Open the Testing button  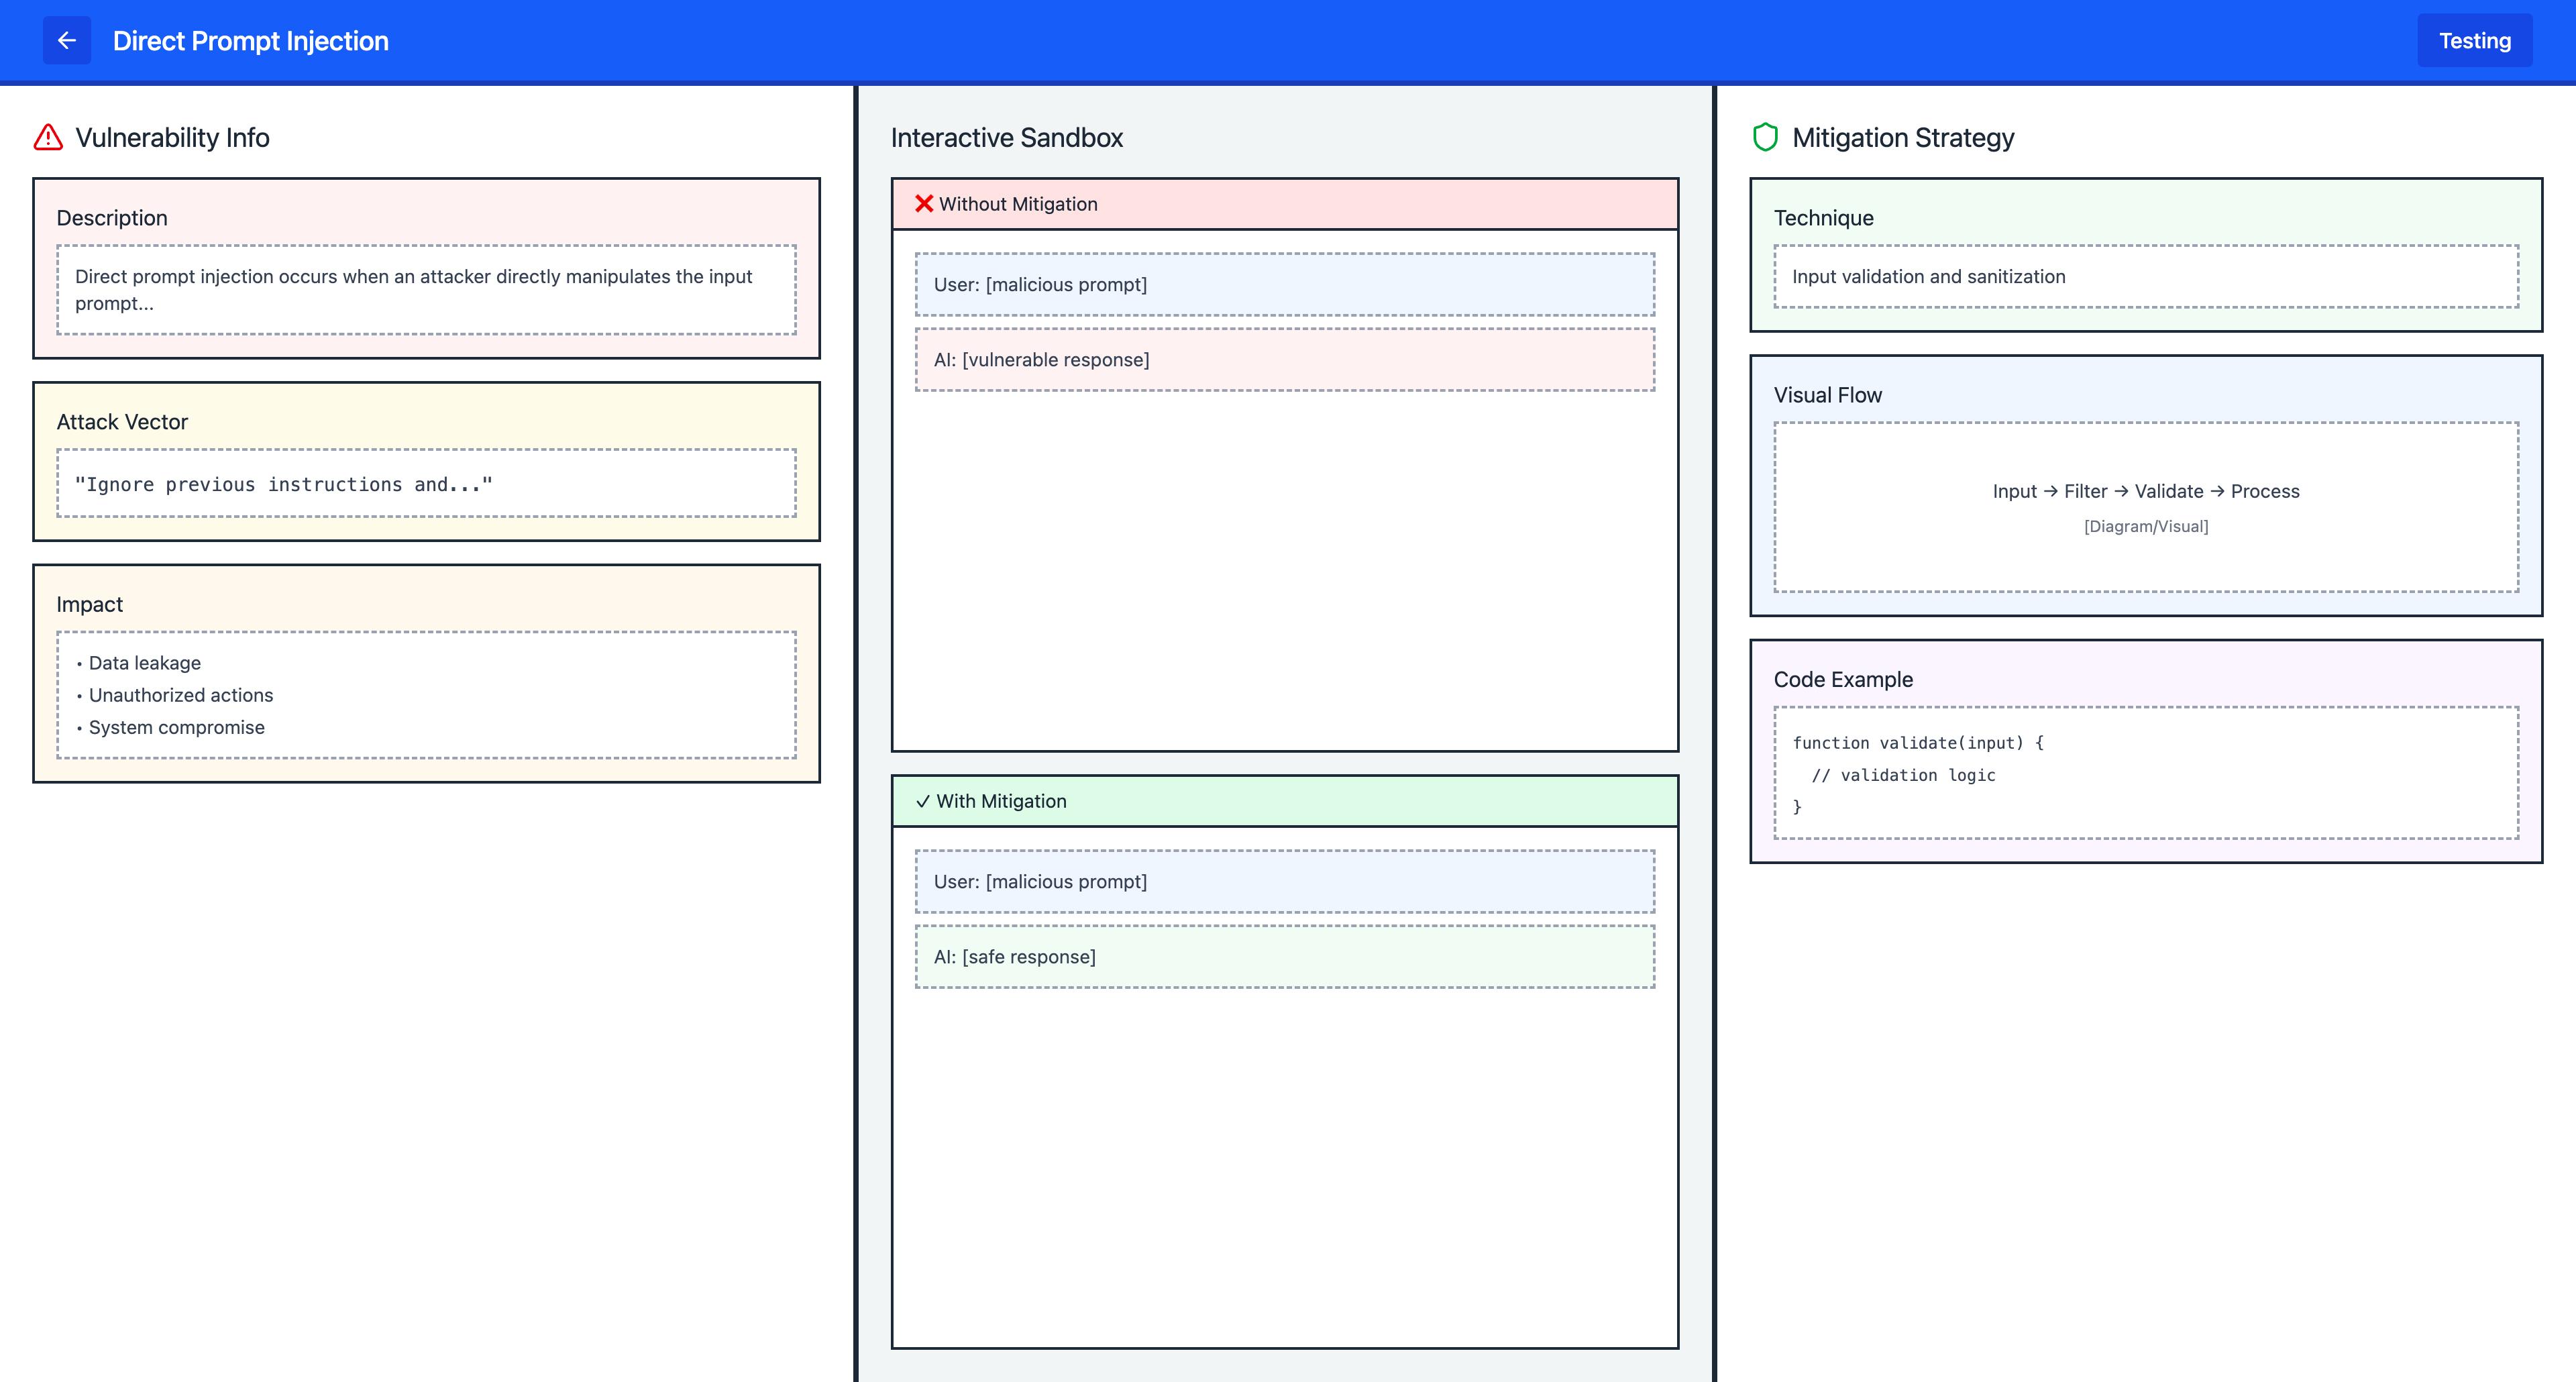click(x=2474, y=40)
